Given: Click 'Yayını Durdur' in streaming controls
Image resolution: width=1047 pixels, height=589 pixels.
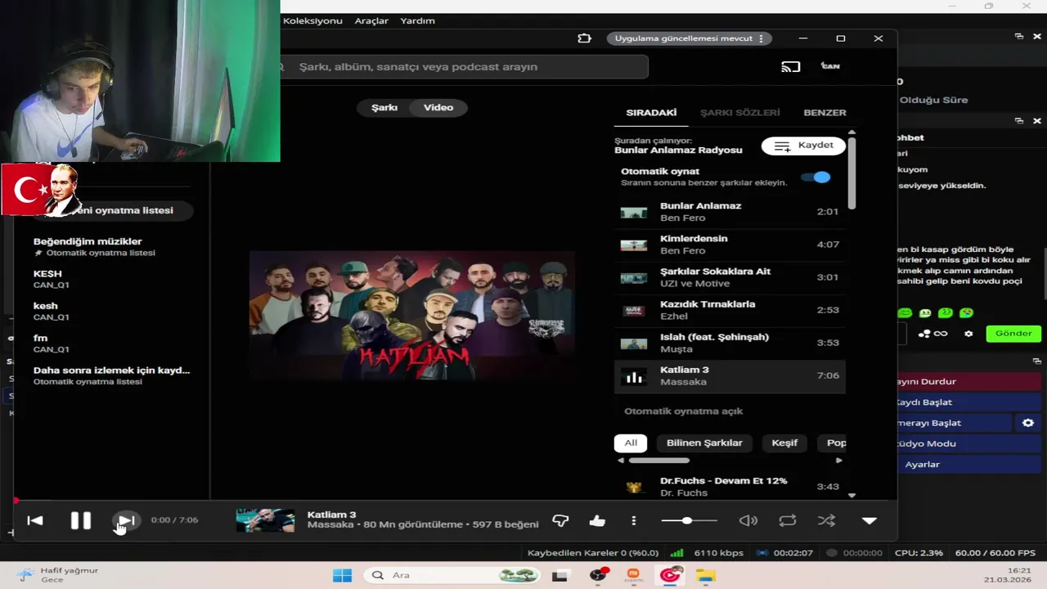Looking at the screenshot, I should click(x=970, y=381).
